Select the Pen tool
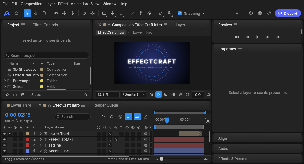Screen dimensions: 304x164 pyautogui.click(x=113, y=13)
